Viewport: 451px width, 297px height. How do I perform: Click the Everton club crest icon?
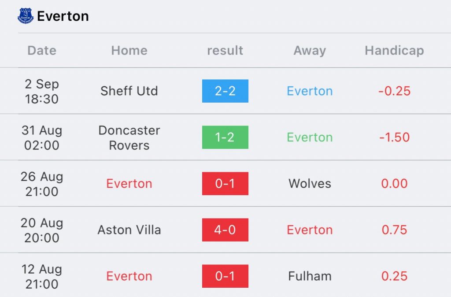coord(25,16)
